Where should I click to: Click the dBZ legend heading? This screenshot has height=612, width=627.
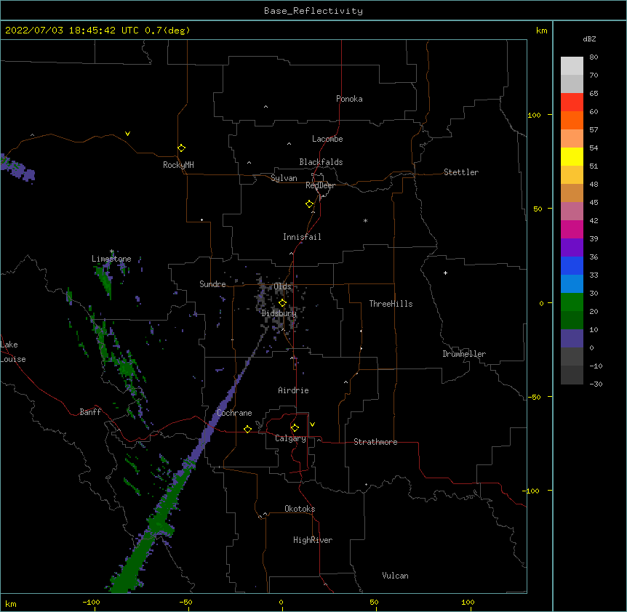click(589, 39)
